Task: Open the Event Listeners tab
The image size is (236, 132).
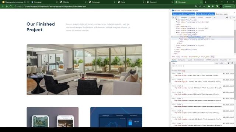Action: point(199,60)
